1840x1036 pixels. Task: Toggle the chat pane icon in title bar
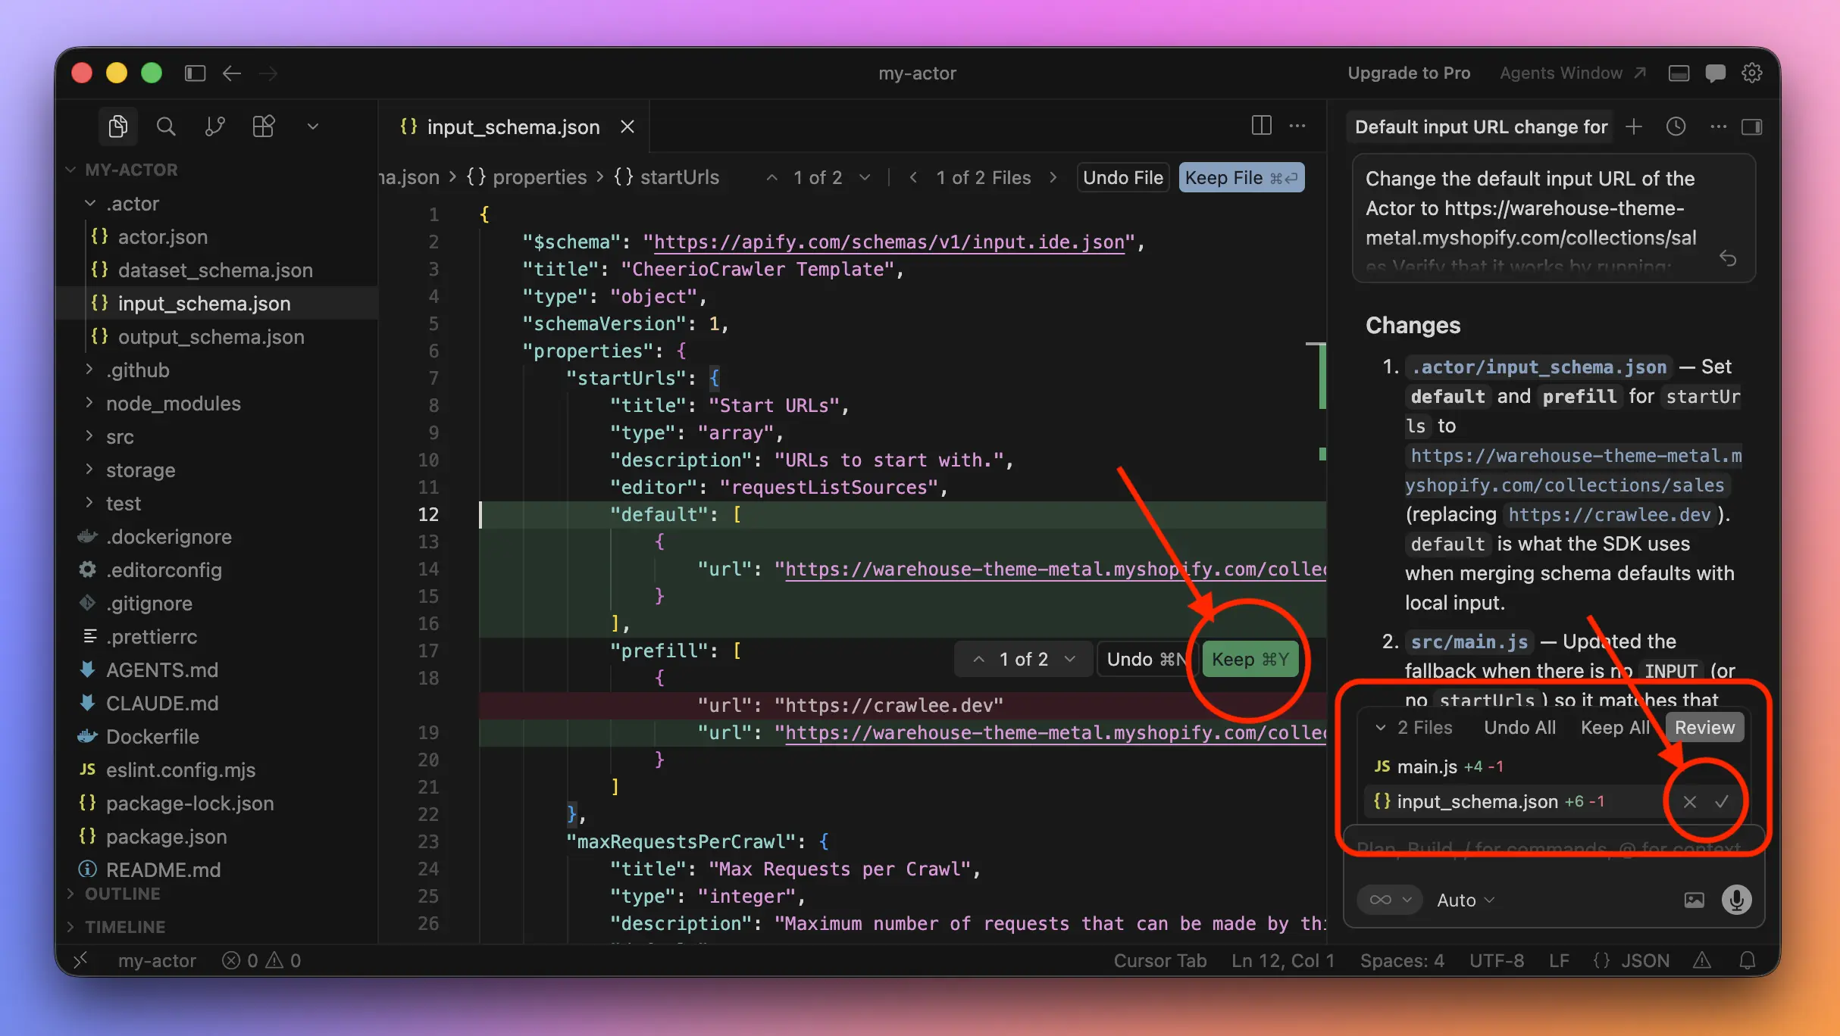click(1715, 73)
